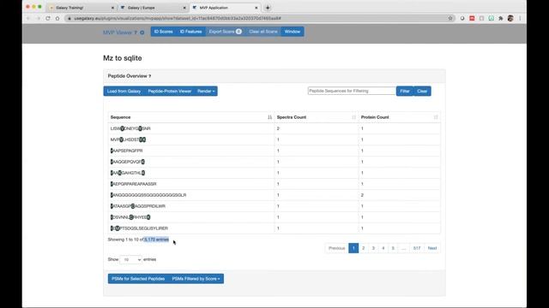
Task: Click the browser forward arrow
Action: click(x=38, y=18)
